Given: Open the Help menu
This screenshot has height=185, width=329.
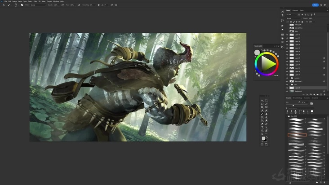Looking at the screenshot, I should [62, 1].
